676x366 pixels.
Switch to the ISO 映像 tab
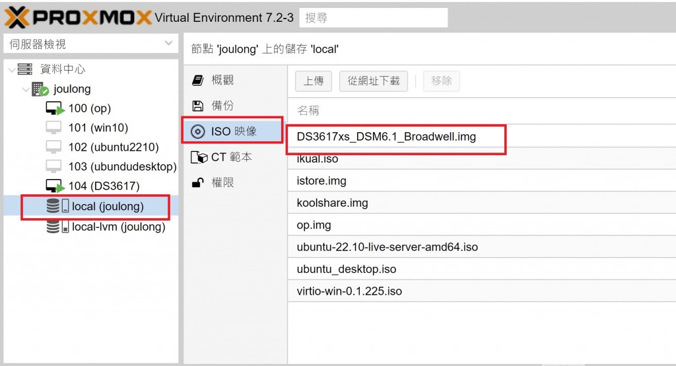[236, 131]
